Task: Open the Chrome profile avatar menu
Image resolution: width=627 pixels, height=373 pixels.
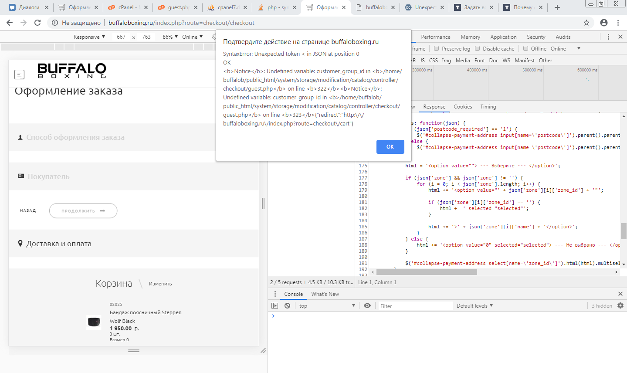Action: click(604, 23)
